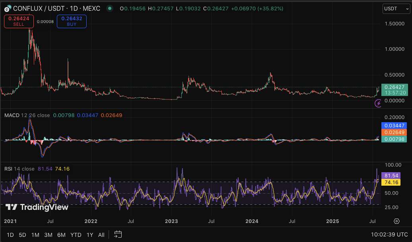412x242 pixels.
Task: Open the chart settings gear icon
Action: click(x=396, y=221)
